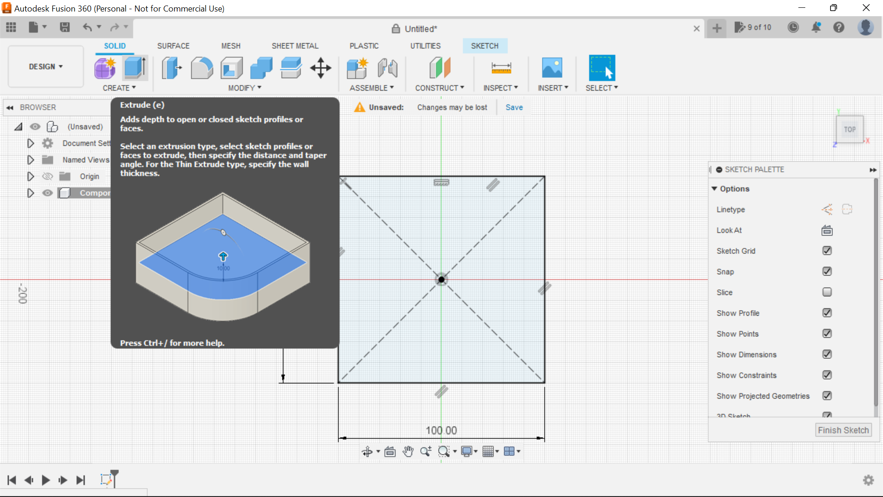Toggle the Sketch Grid checkbox
883x497 pixels.
click(x=826, y=251)
